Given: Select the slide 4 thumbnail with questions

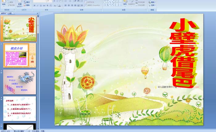Looking at the screenshot, I should coord(19,108).
